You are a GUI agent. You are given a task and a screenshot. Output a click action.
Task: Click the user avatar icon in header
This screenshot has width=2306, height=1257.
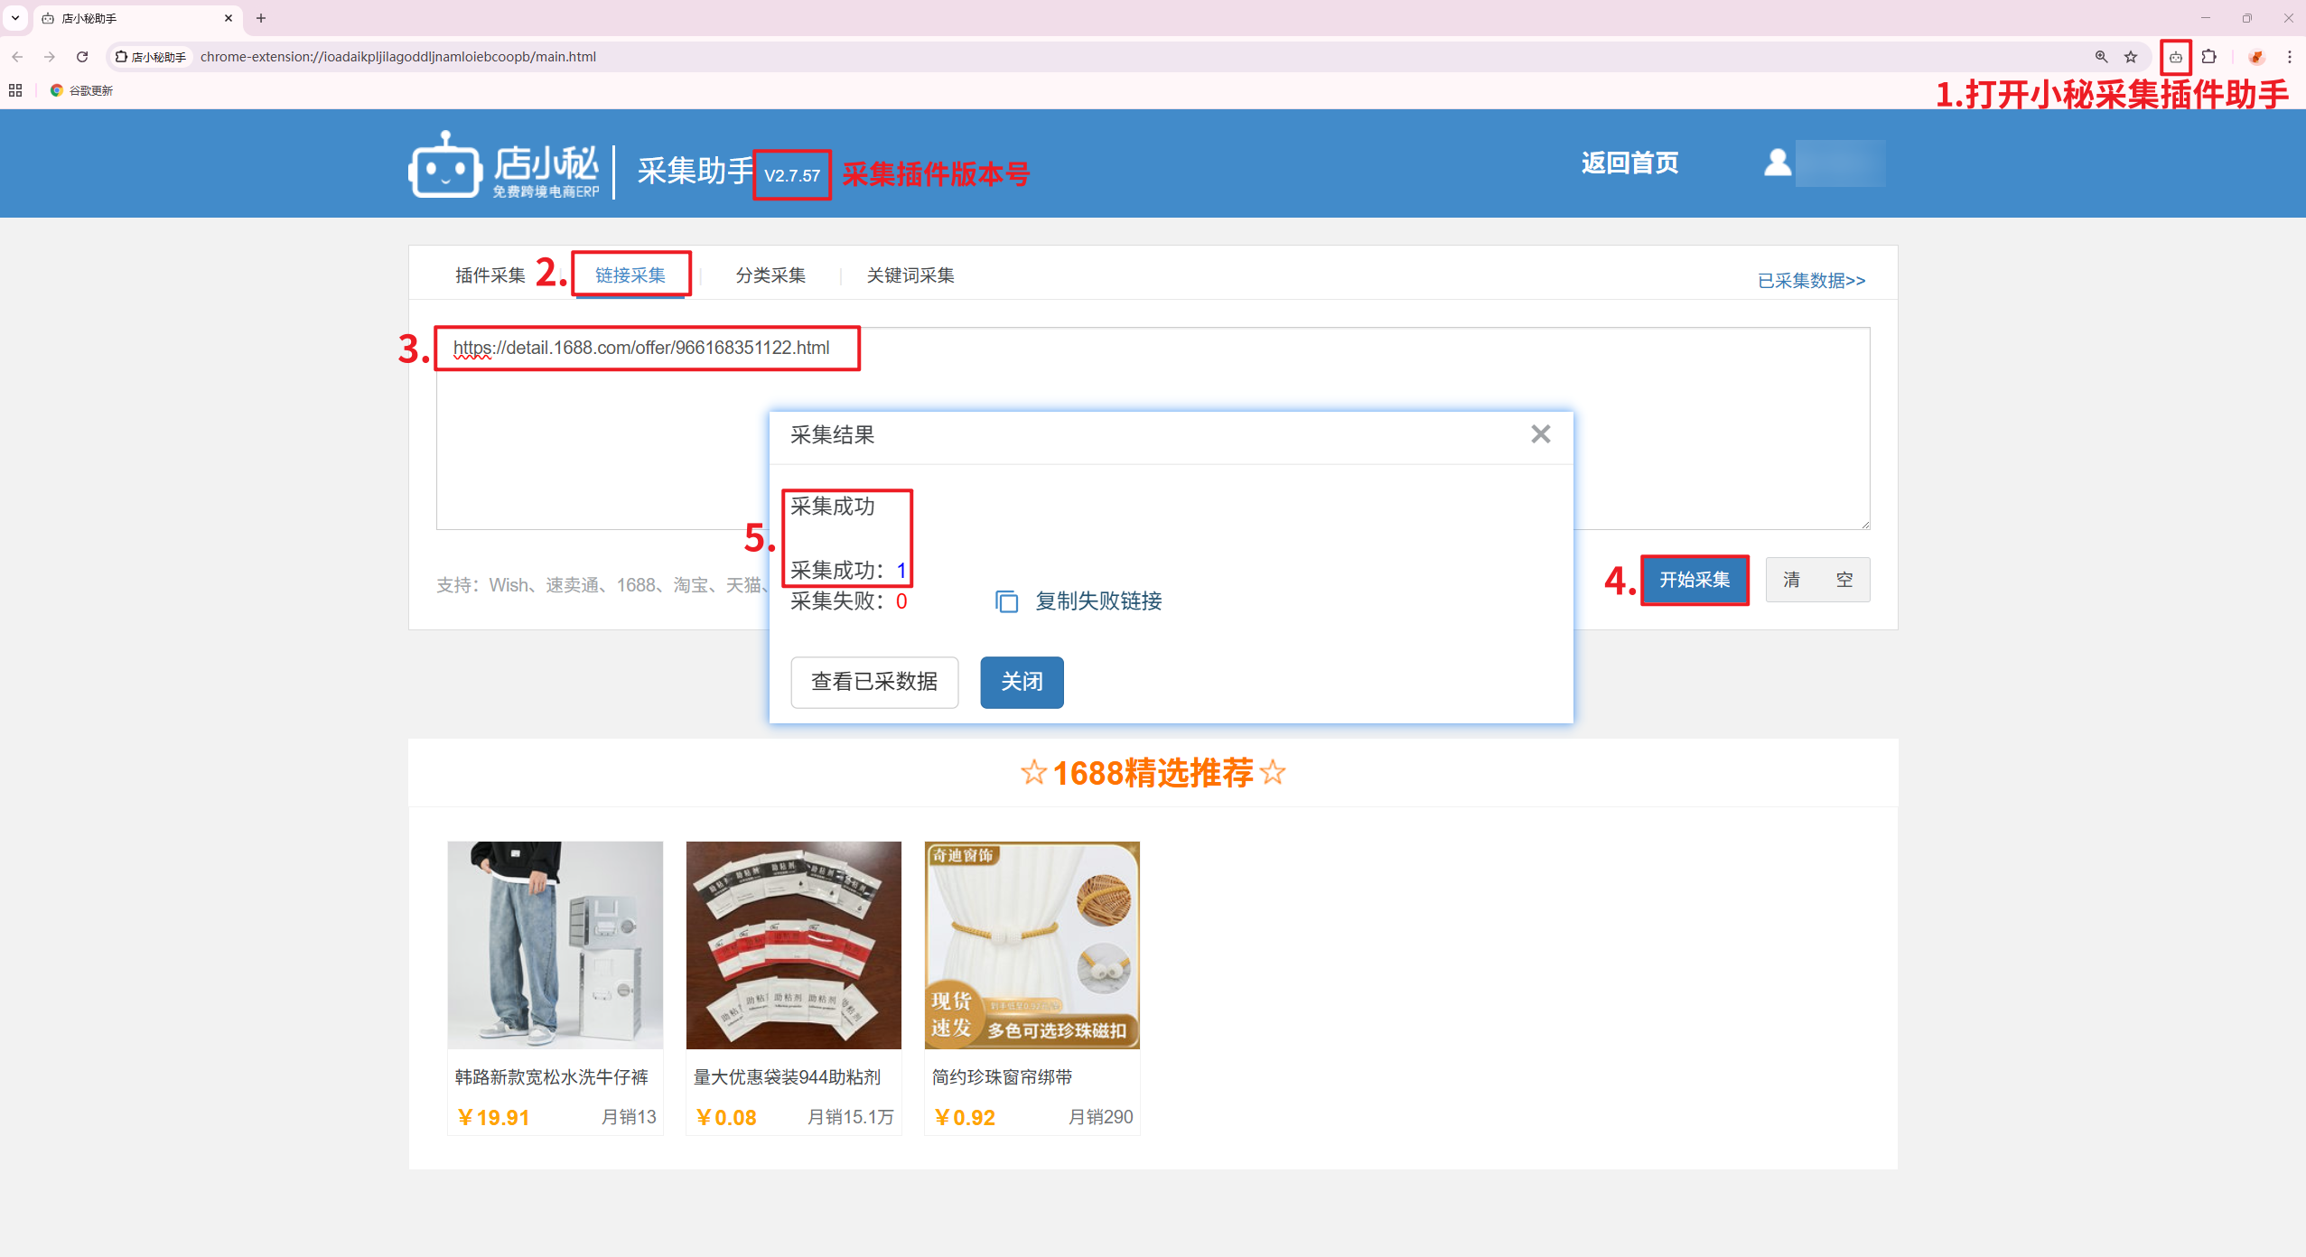[x=1777, y=163]
